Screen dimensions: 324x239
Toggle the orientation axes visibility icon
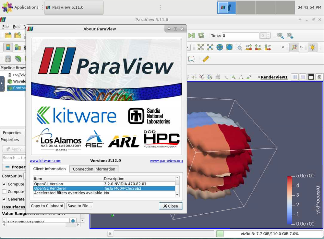point(294,47)
